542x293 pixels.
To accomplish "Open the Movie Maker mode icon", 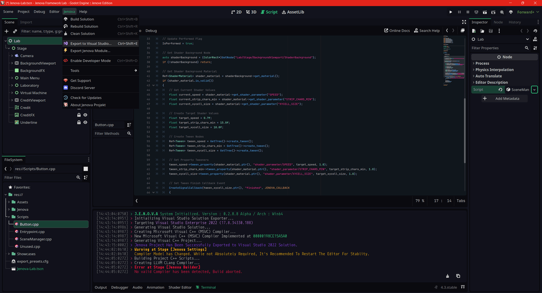I will pos(502,12).
